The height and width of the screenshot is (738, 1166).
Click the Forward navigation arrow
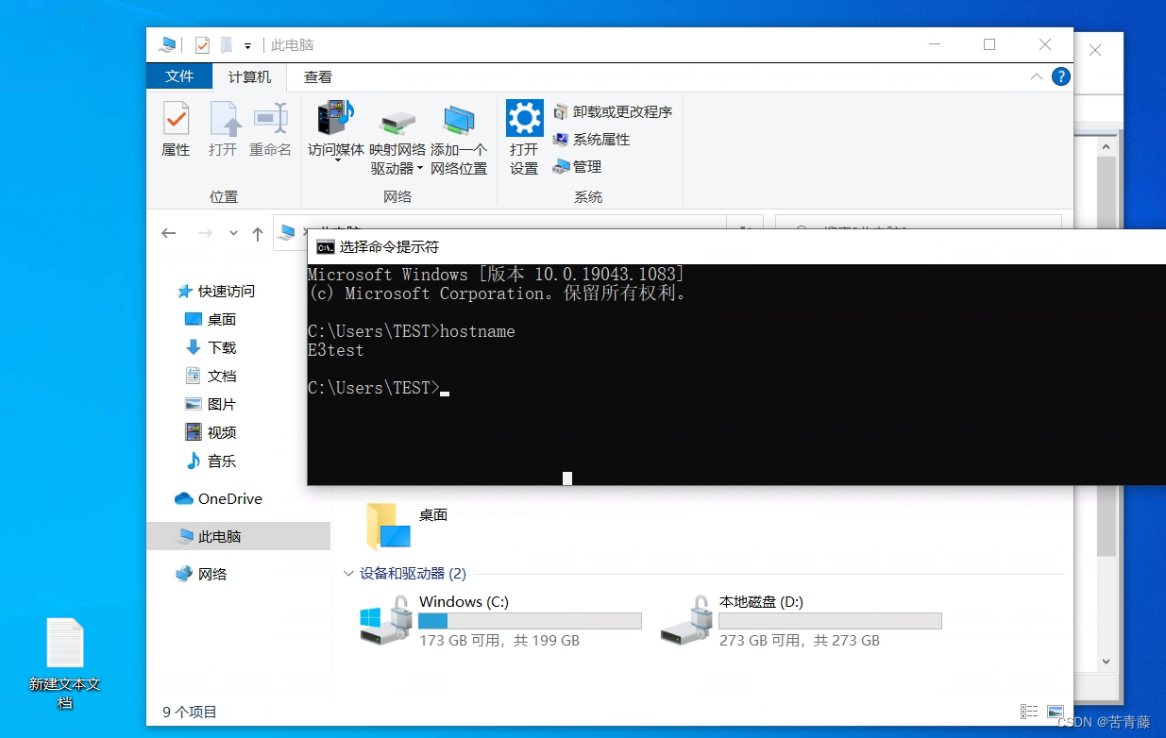click(x=204, y=233)
